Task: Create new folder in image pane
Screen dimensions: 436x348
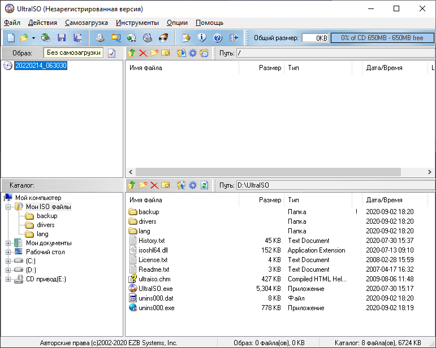Action: pyautogui.click(x=154, y=53)
